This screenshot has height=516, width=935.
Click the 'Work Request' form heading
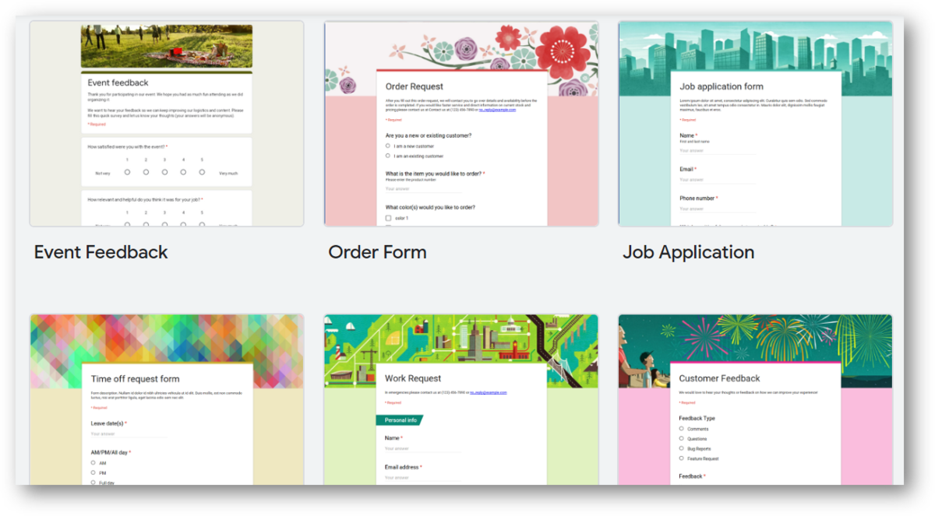(413, 378)
